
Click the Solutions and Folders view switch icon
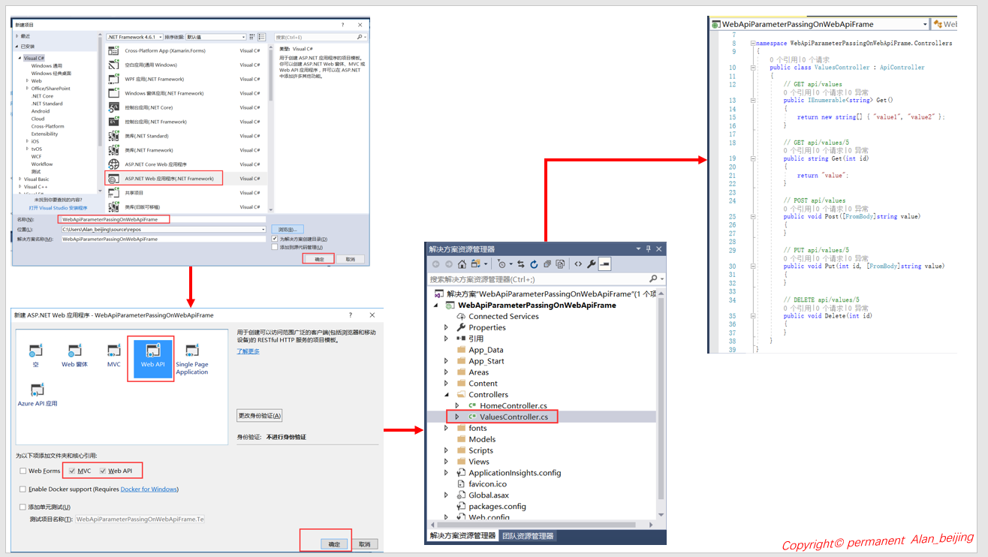pos(476,264)
